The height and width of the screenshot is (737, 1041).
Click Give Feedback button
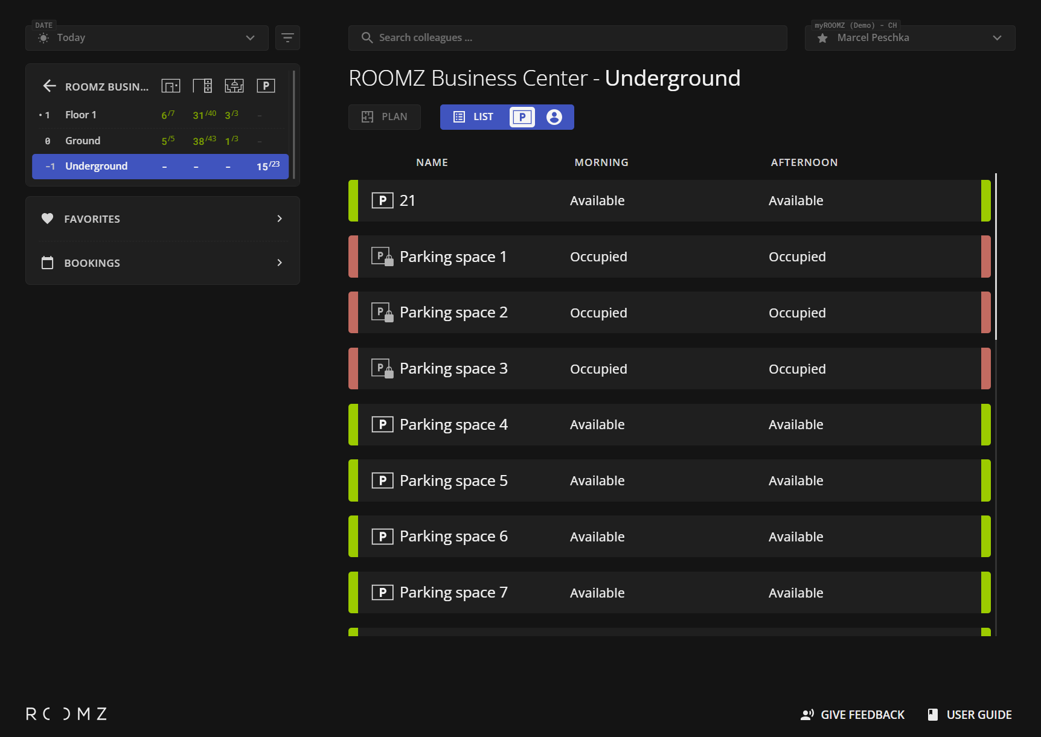[x=852, y=715]
